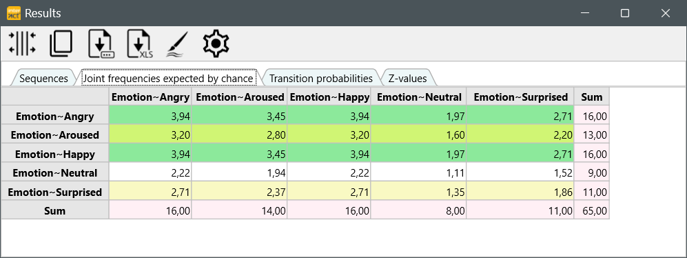Click the Emotion~Surprised column header
This screenshot has width=687, height=258.
pos(520,97)
